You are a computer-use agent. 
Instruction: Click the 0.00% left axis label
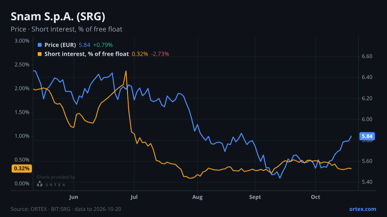(22, 184)
